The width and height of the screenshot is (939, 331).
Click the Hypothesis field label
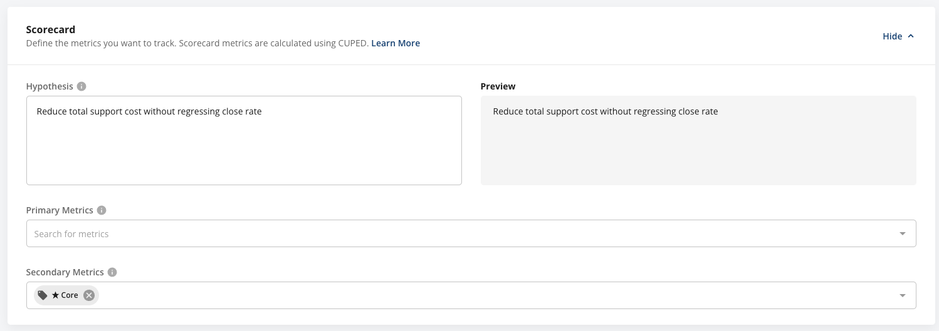(50, 86)
